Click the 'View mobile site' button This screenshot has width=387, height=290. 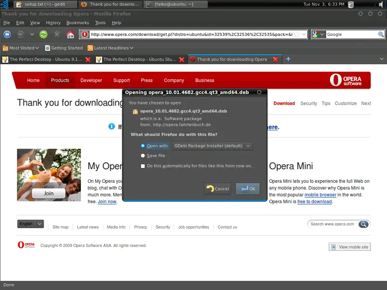pos(349,247)
